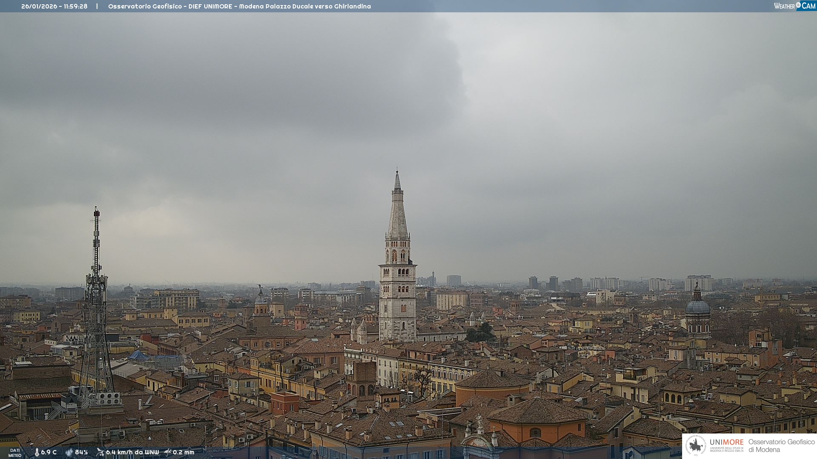Click the UNIMORE university name text

point(726,443)
